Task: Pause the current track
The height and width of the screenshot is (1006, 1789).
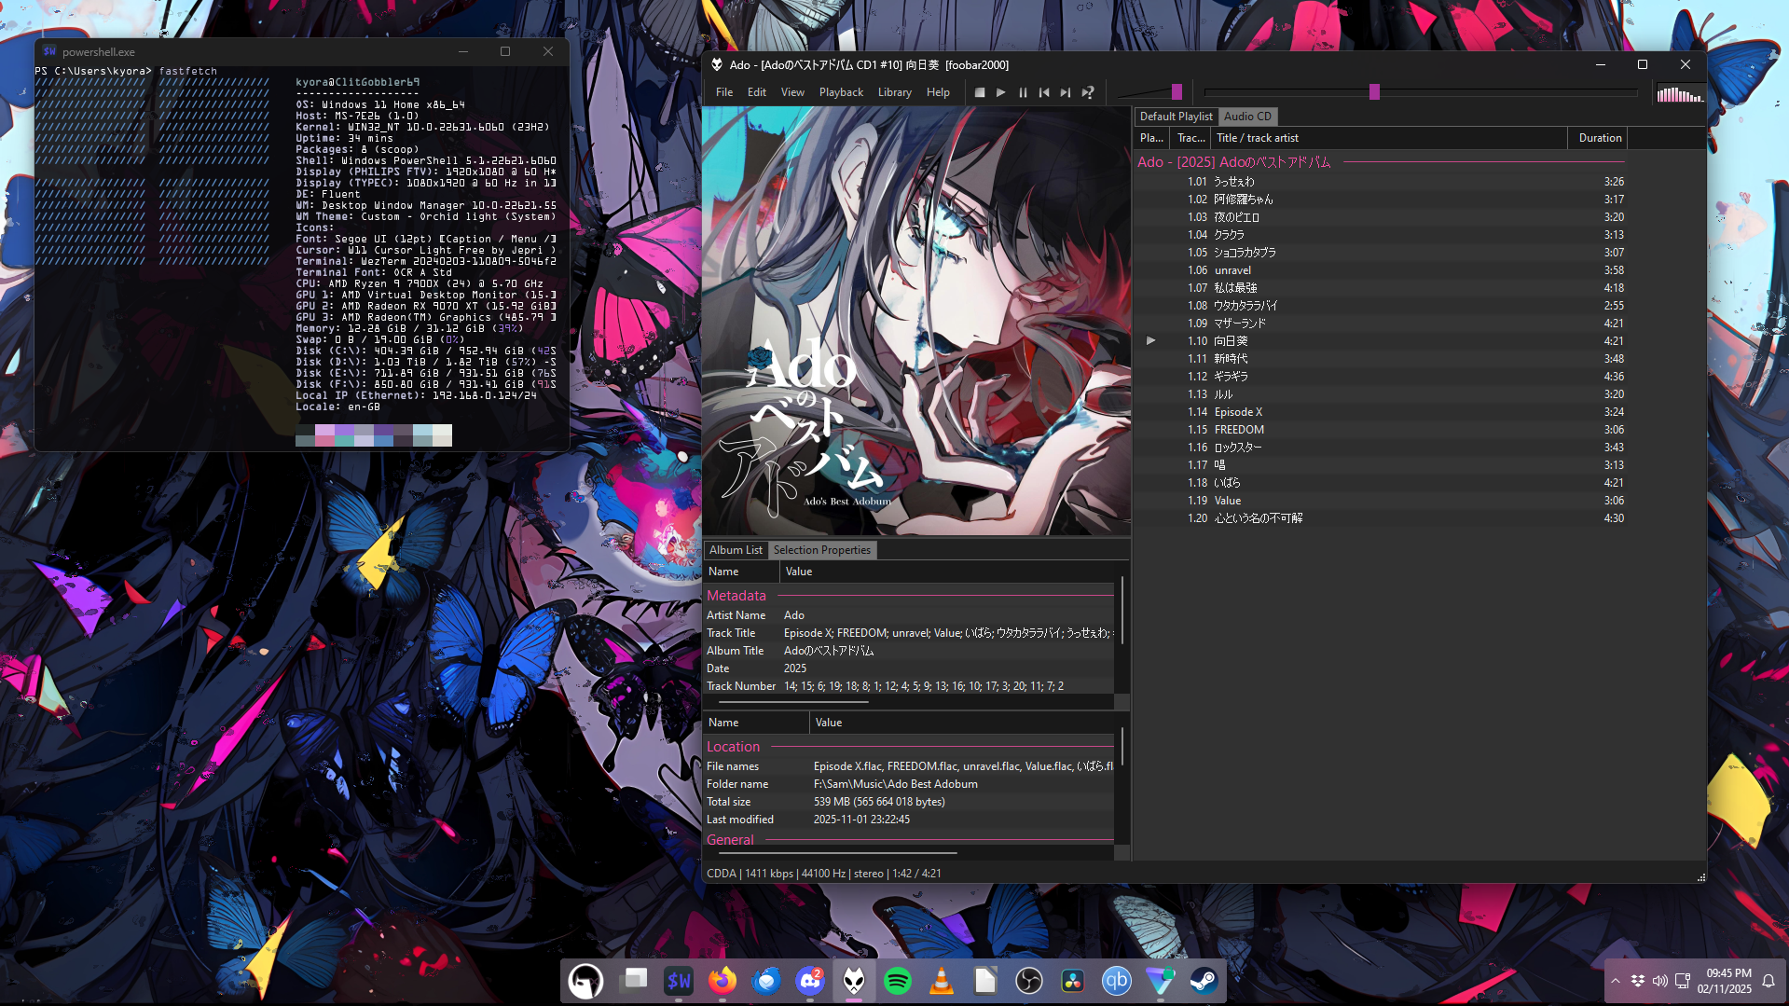Action: click(1023, 92)
